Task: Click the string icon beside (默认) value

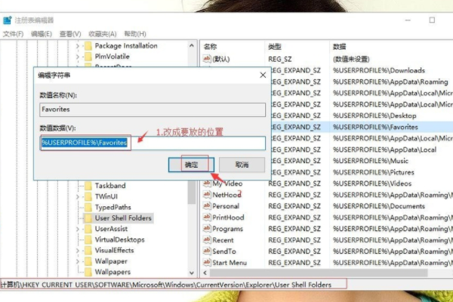Action: coord(207,59)
